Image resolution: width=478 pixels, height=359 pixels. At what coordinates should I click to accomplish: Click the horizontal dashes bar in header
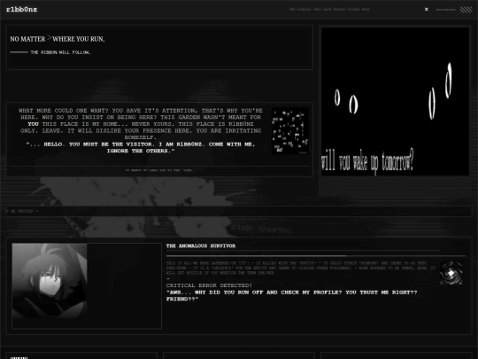pos(445,10)
